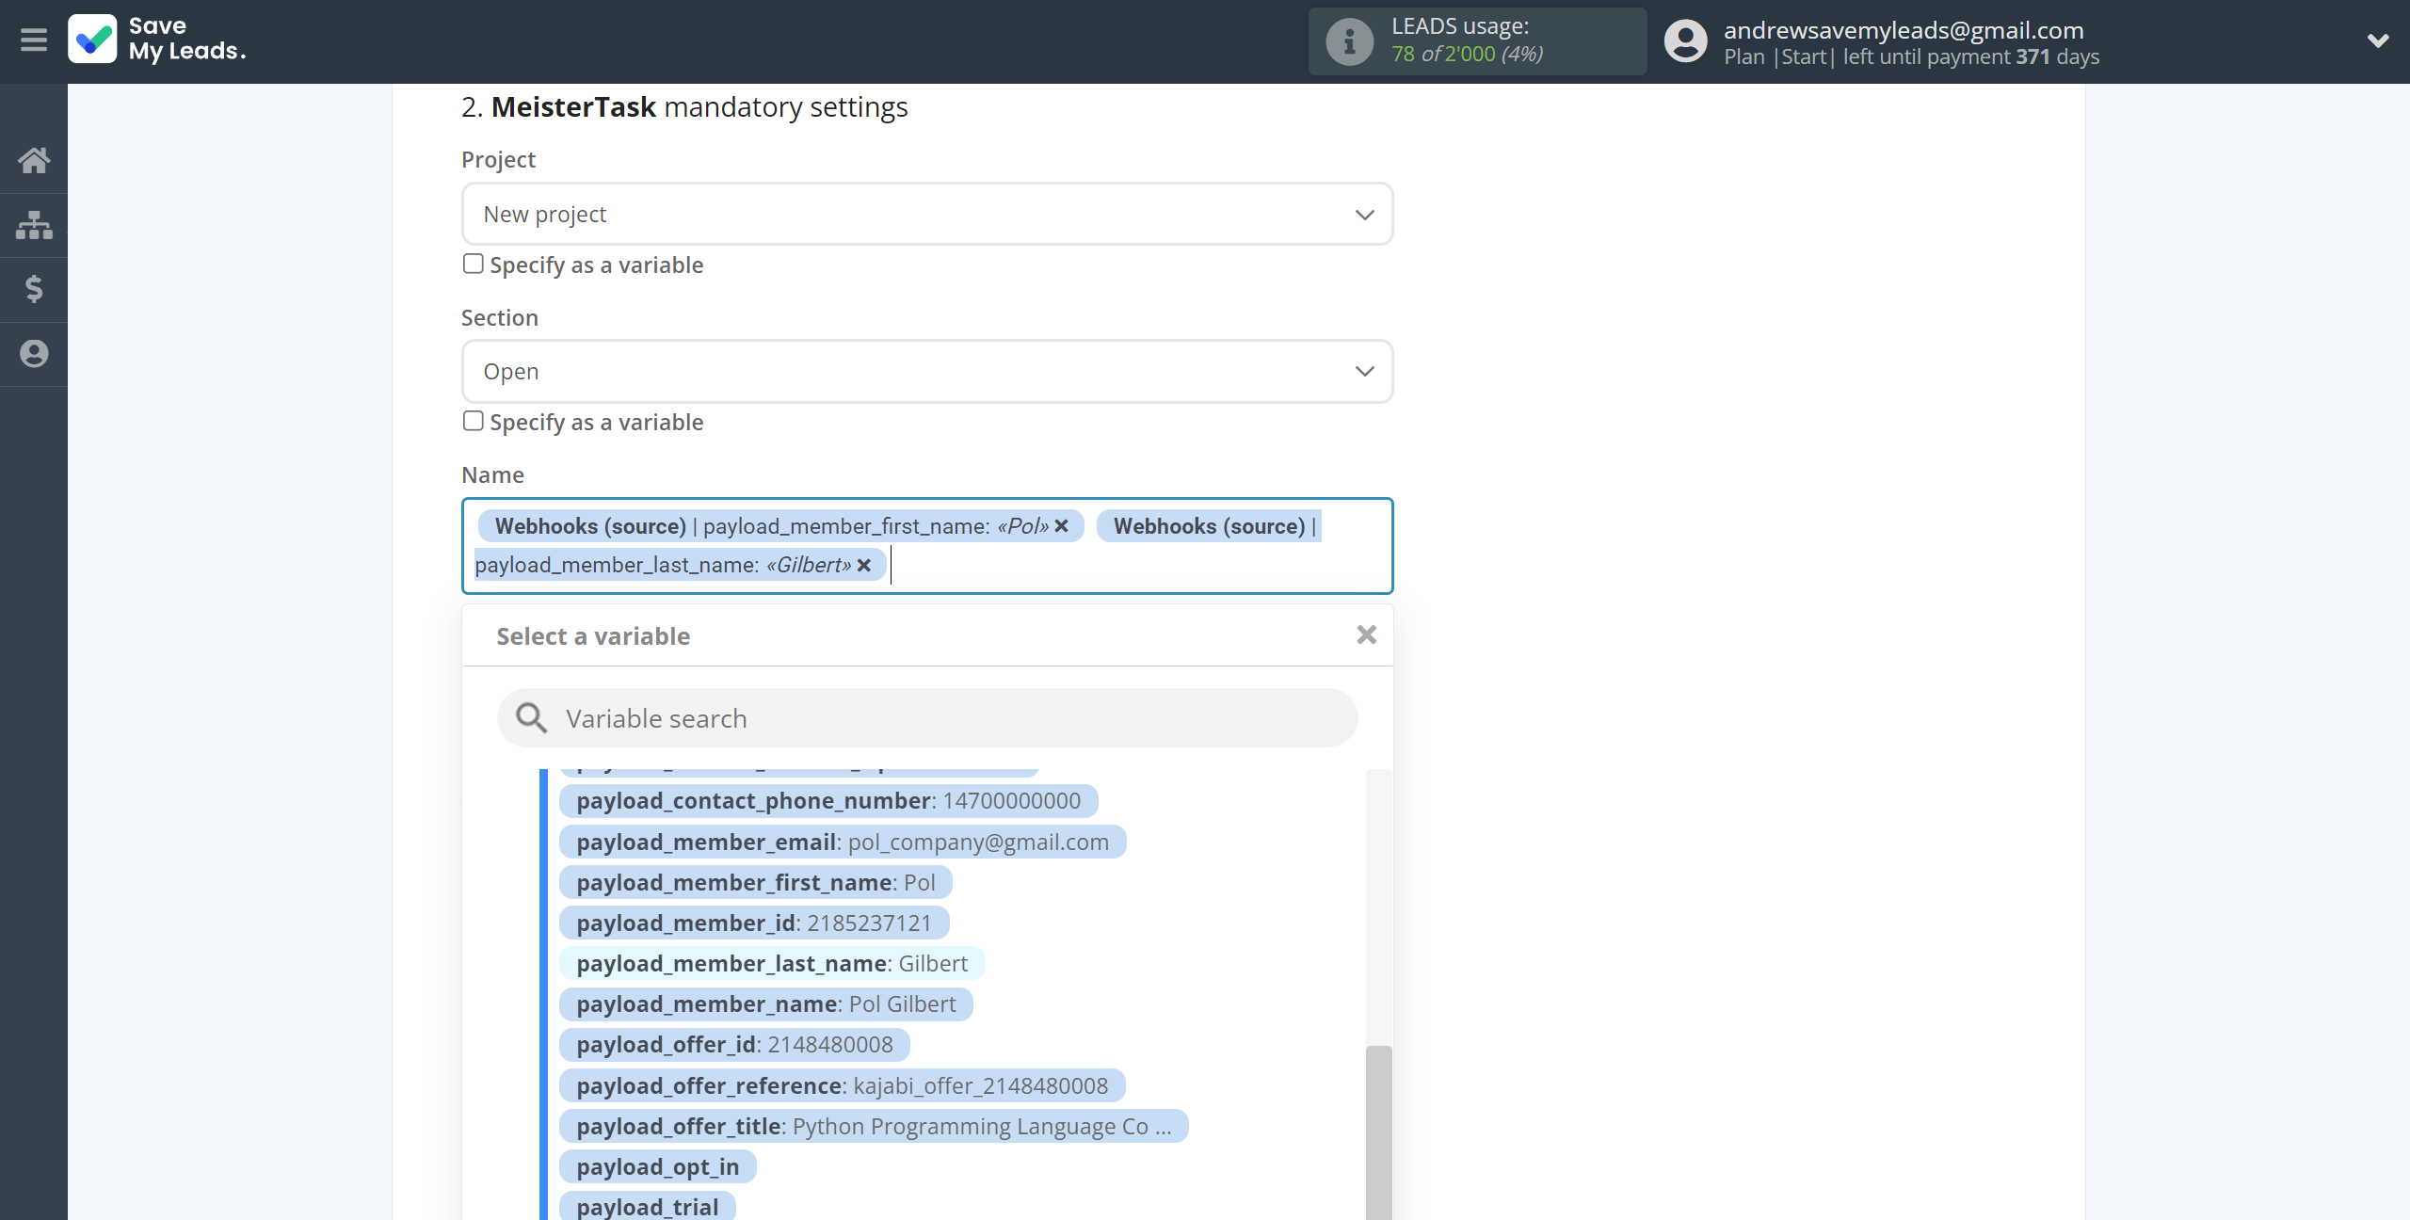Click the LEADS usage info icon
The width and height of the screenshot is (2410, 1220).
(1349, 41)
